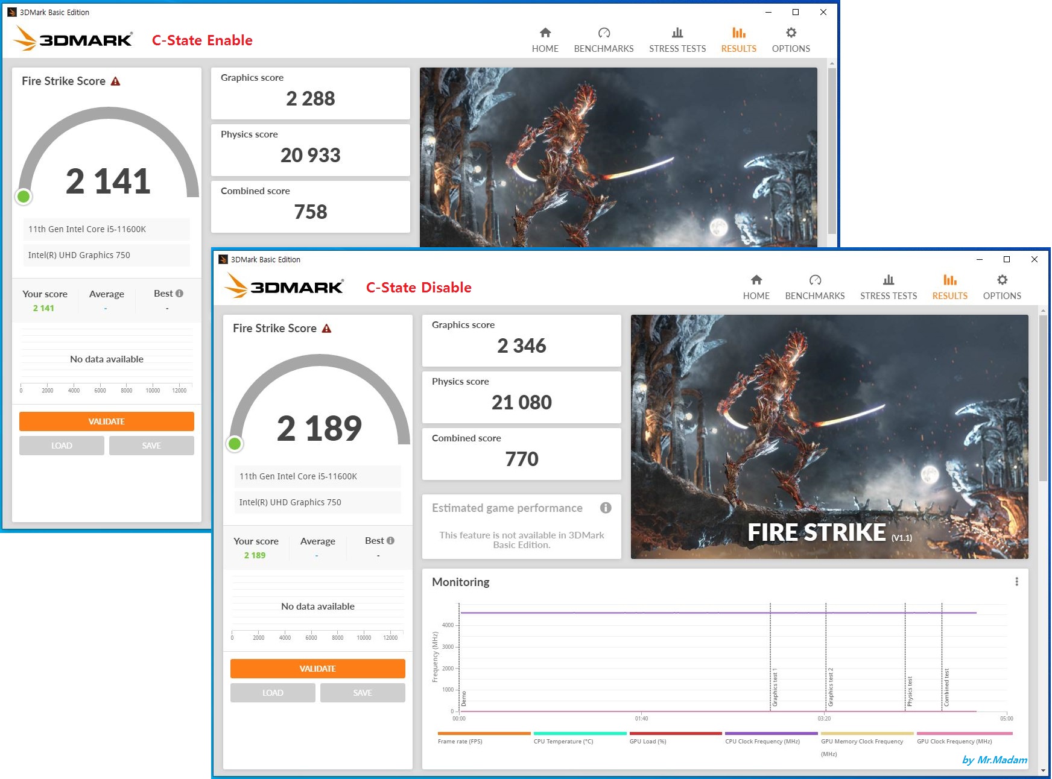Click LOAD in the C-State Enable window

click(x=62, y=446)
